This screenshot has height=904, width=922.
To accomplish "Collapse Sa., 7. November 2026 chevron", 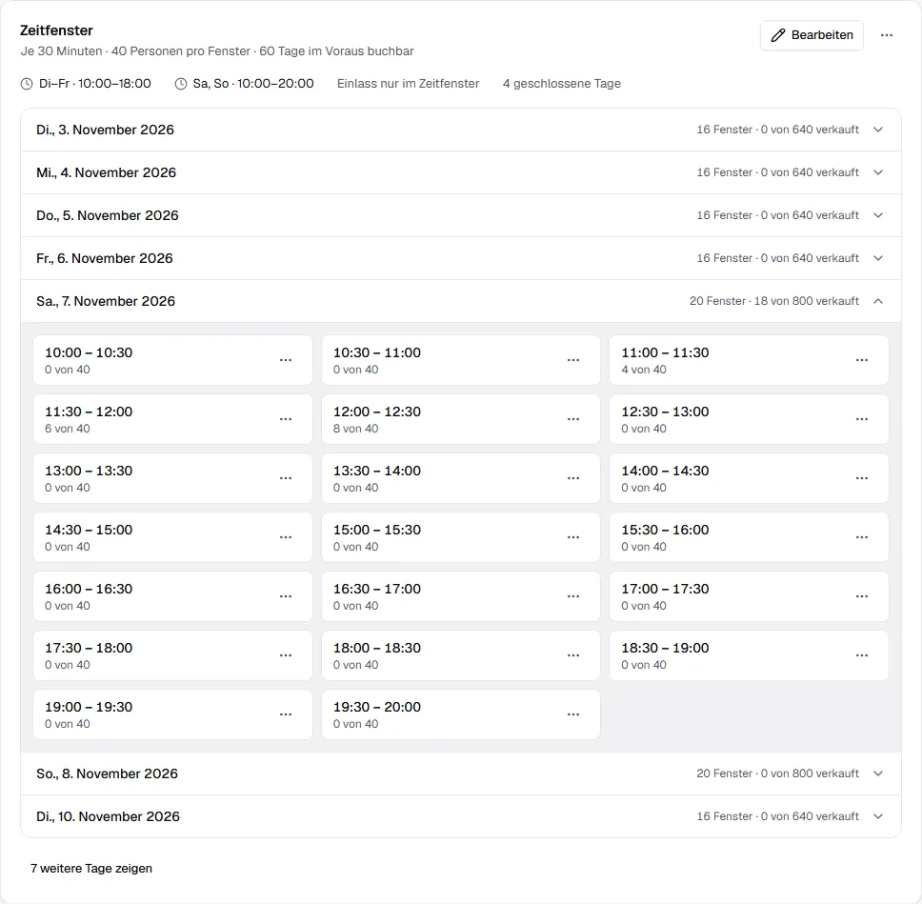I will click(x=878, y=301).
